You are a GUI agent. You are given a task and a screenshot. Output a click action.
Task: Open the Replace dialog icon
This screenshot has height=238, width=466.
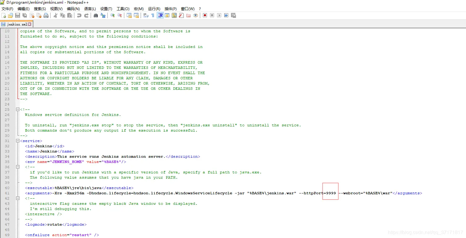click(x=103, y=15)
